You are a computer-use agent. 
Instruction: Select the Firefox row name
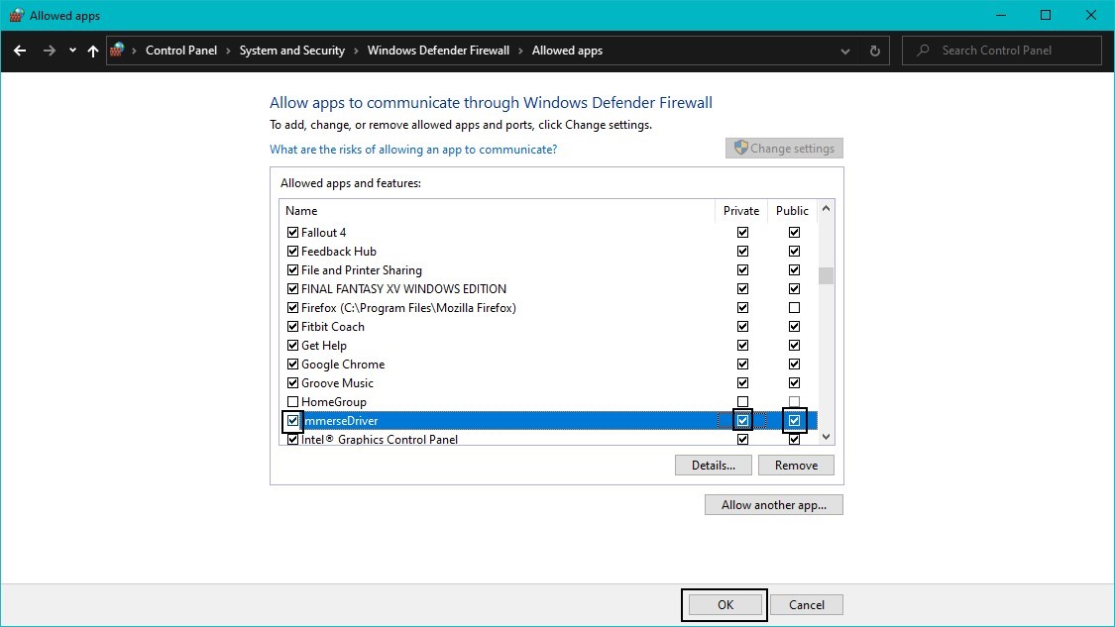tap(408, 308)
